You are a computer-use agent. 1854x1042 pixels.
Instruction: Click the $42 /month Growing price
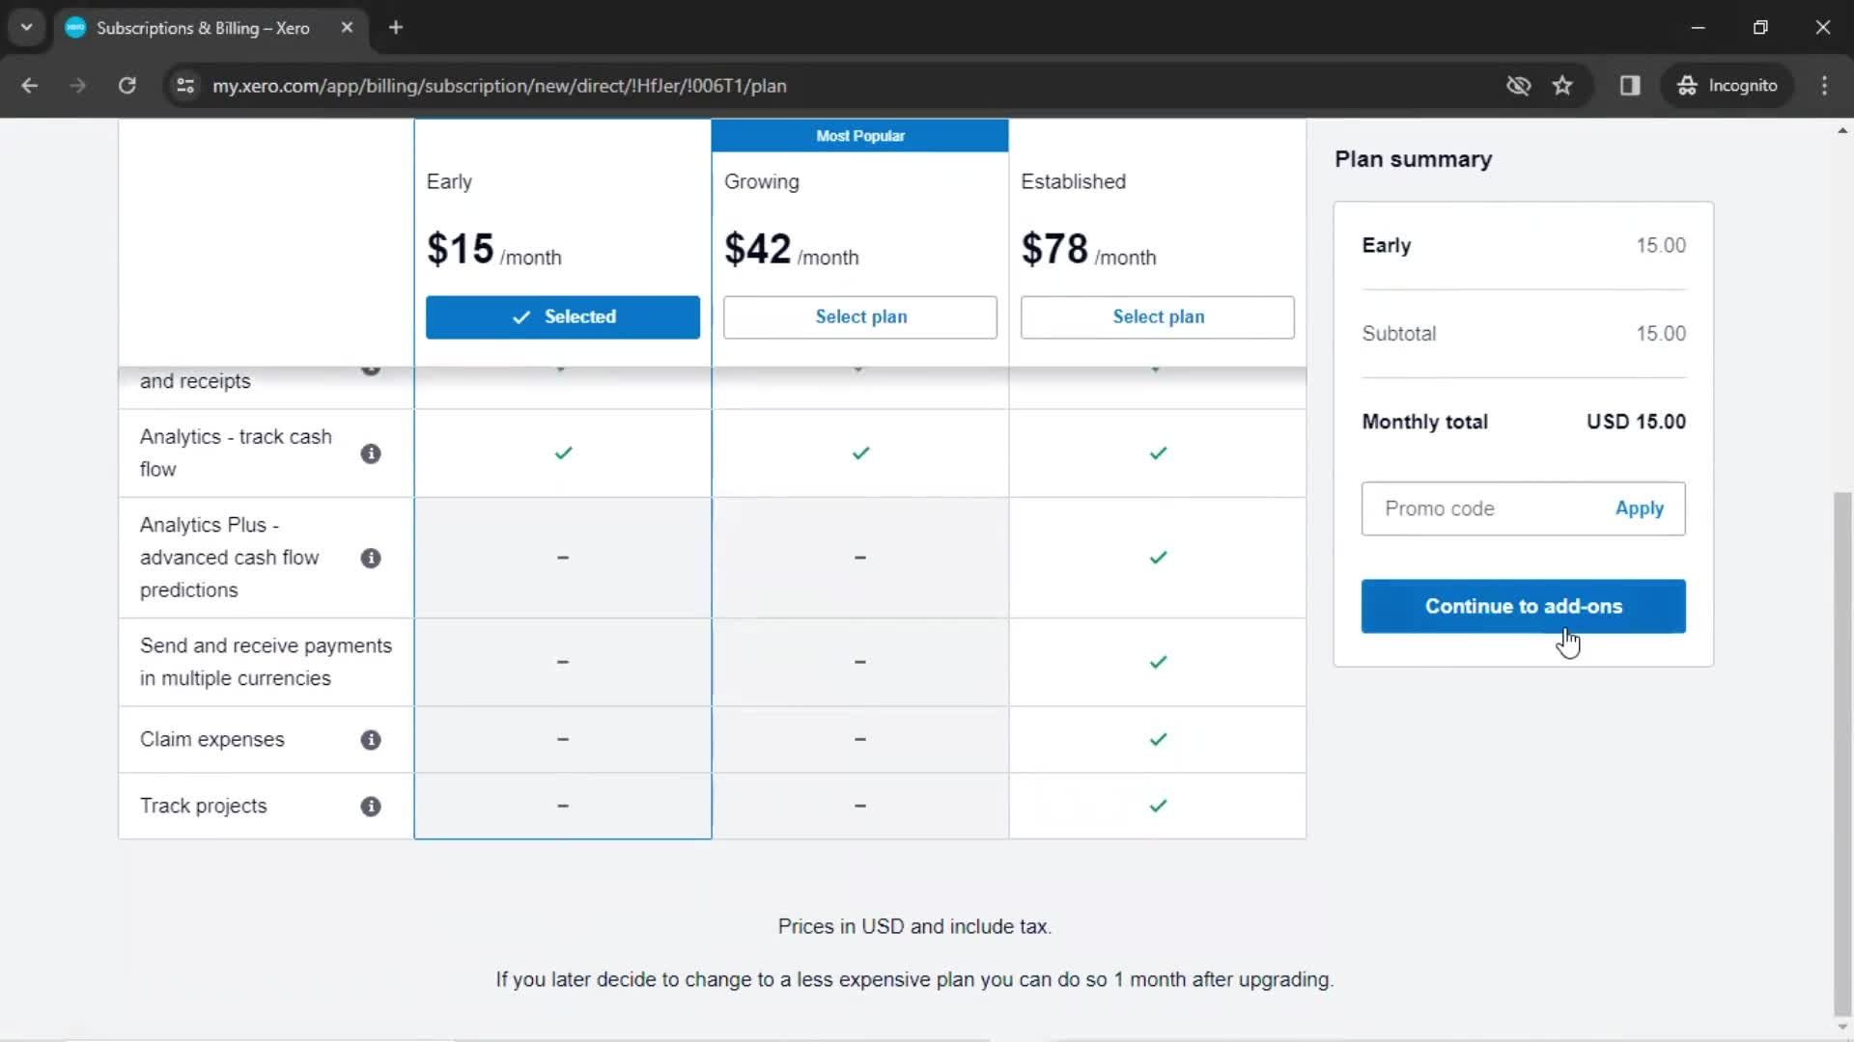(792, 250)
